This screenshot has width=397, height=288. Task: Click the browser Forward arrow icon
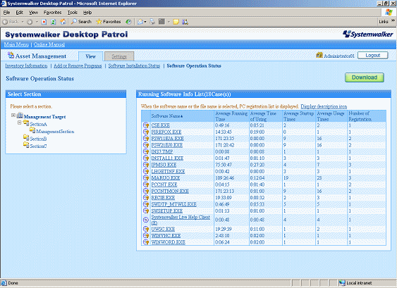(30, 22)
